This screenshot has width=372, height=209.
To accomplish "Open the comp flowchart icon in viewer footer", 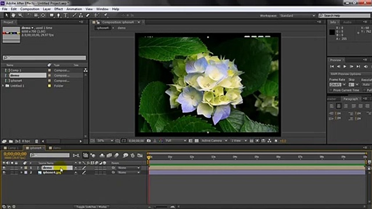I will (269, 141).
